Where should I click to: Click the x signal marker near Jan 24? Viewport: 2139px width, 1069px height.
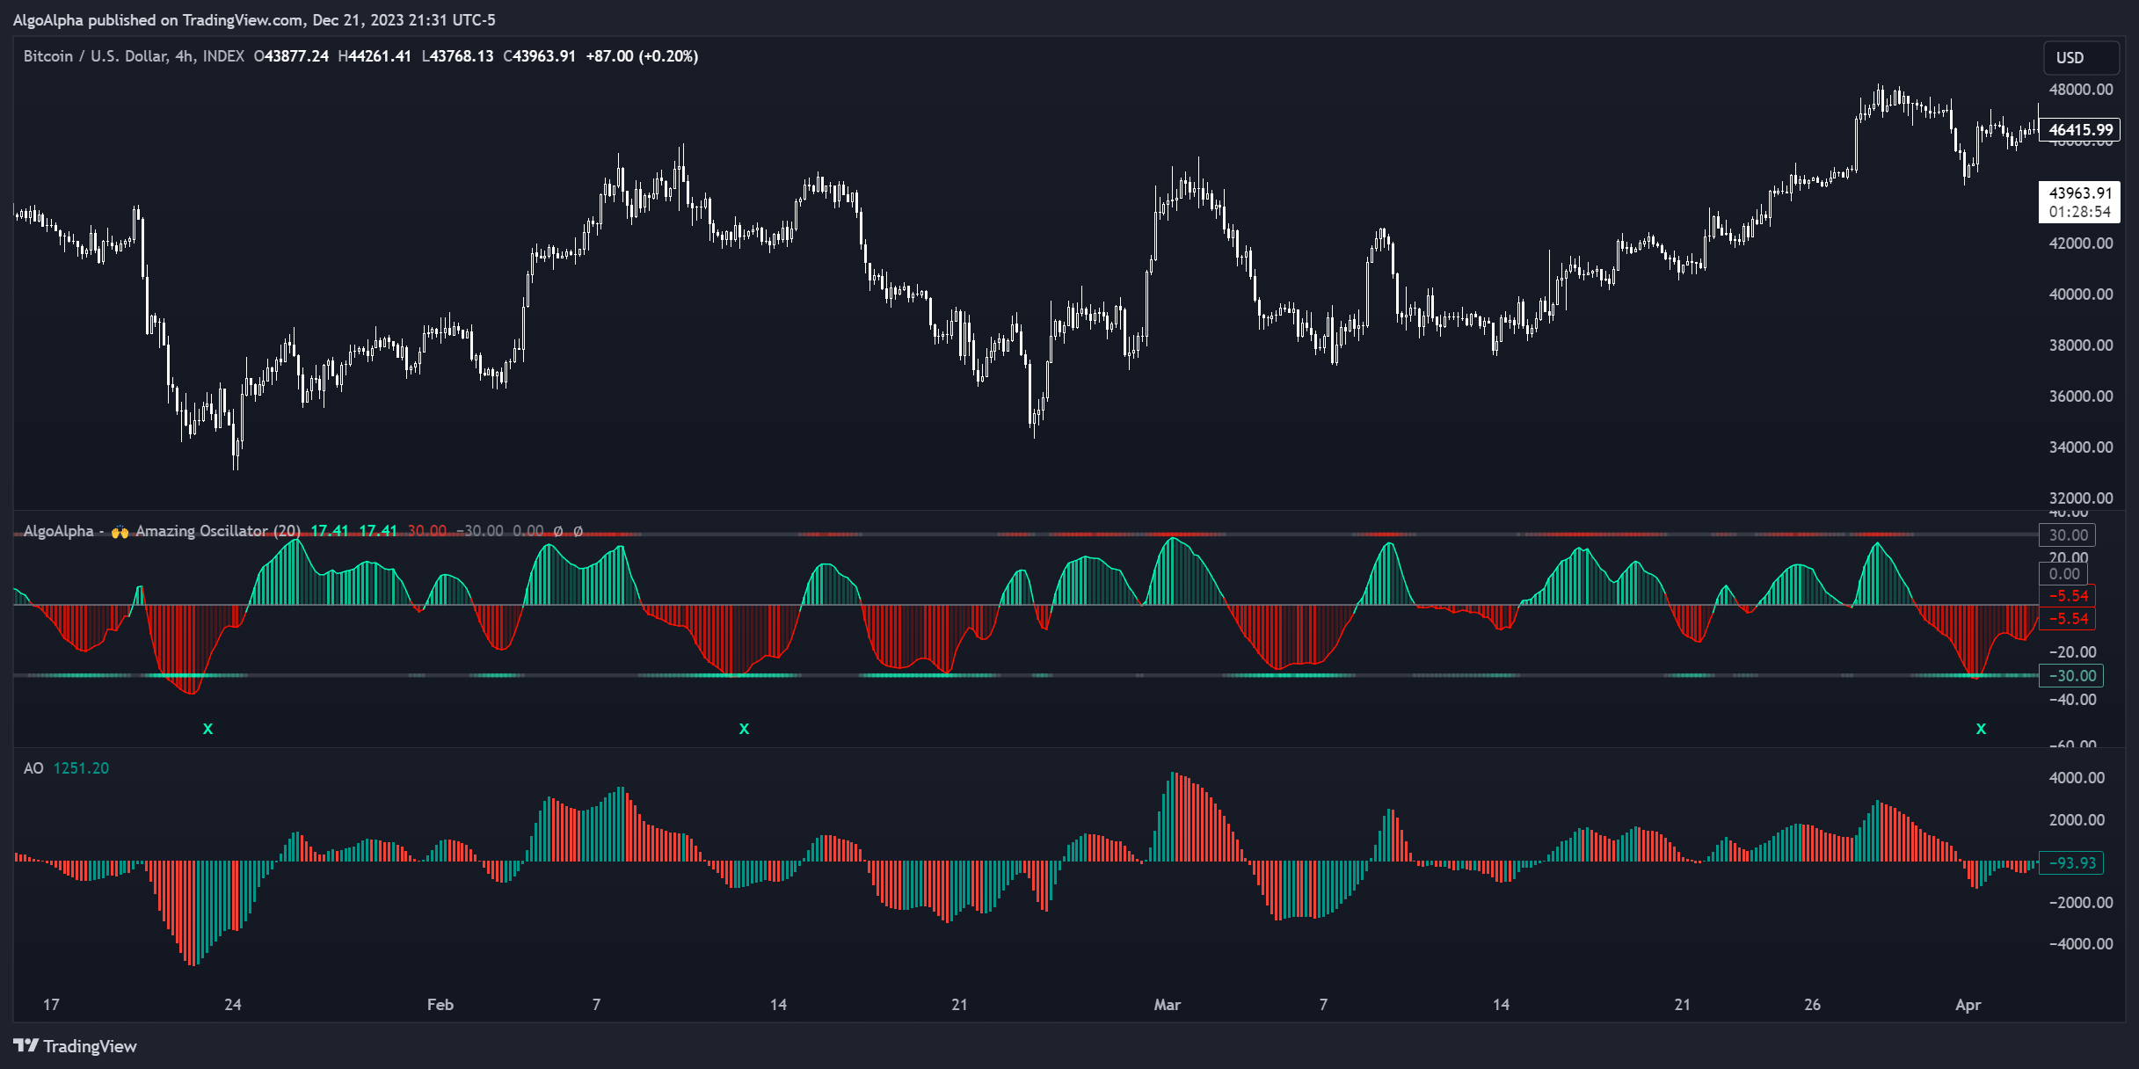[x=207, y=729]
